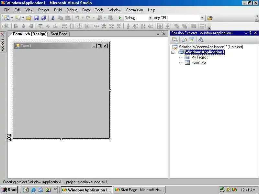Click the Align Bottoms layout icon

click(55, 26)
